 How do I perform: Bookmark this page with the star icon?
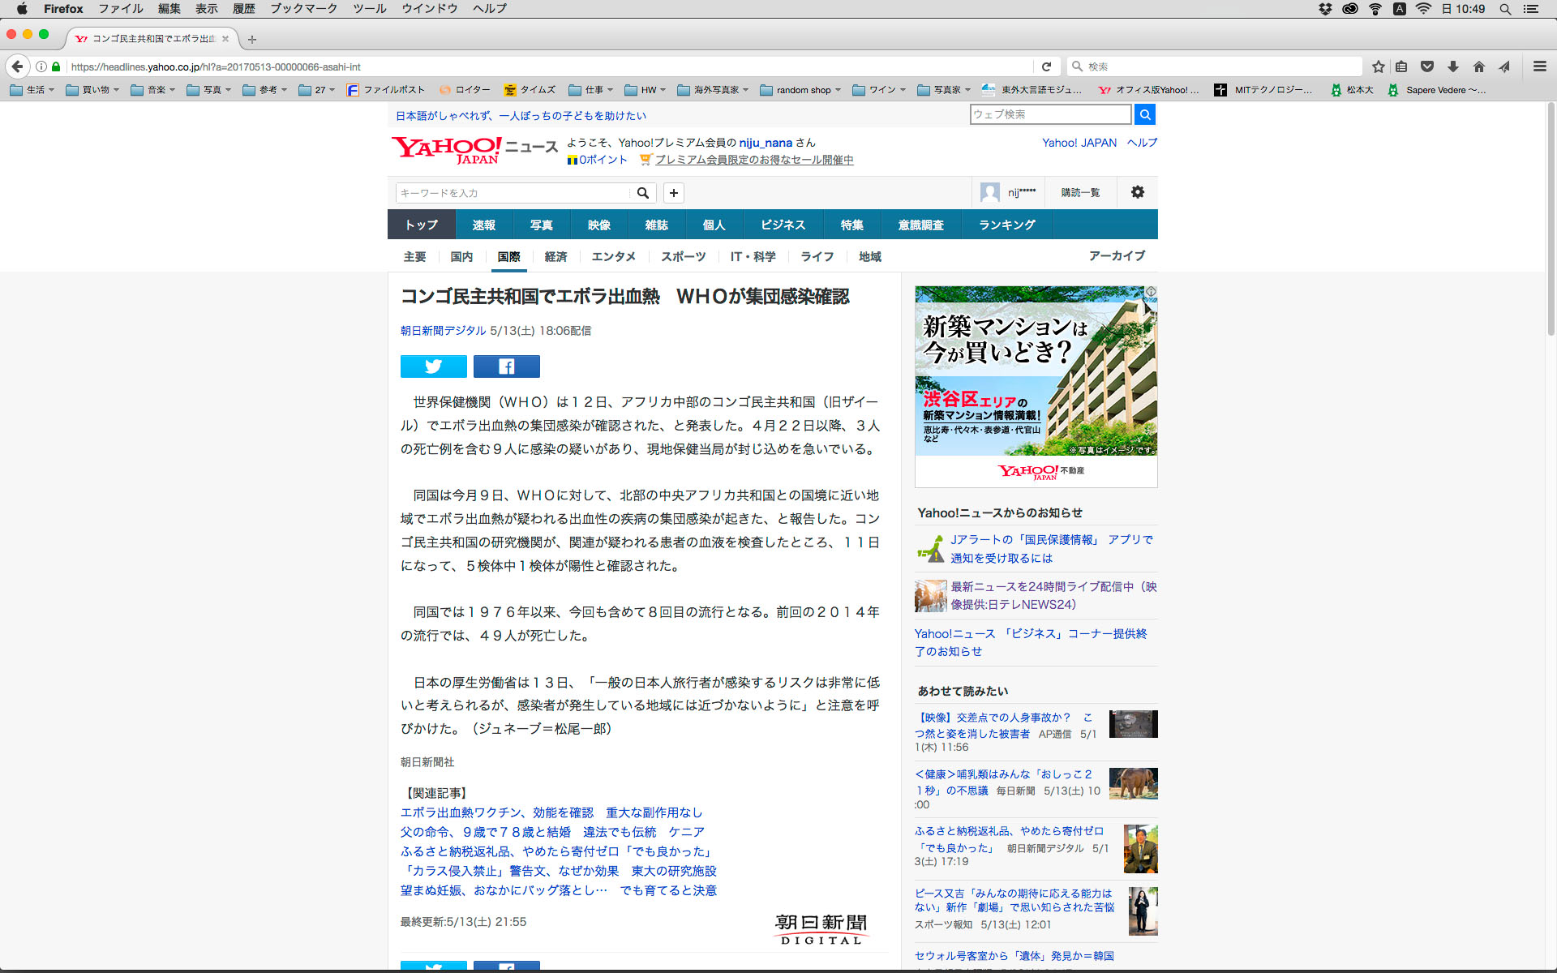tap(1378, 66)
